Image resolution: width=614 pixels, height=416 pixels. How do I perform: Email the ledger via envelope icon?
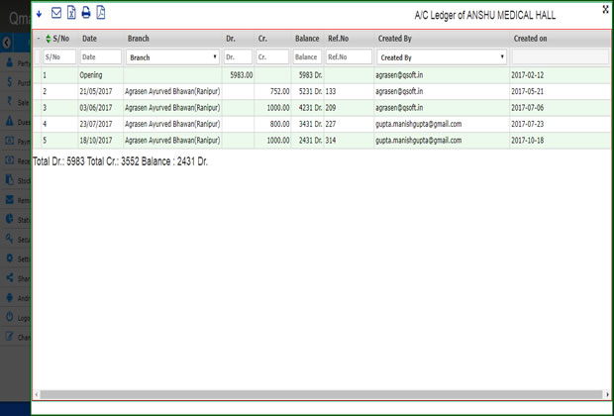56,13
